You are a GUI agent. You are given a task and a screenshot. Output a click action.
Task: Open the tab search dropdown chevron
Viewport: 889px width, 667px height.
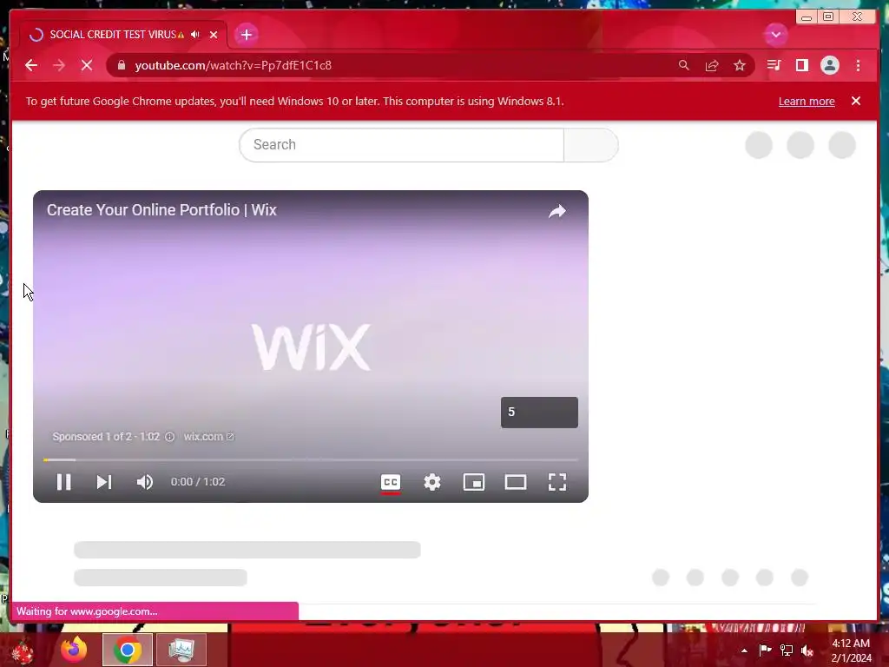[x=775, y=35]
